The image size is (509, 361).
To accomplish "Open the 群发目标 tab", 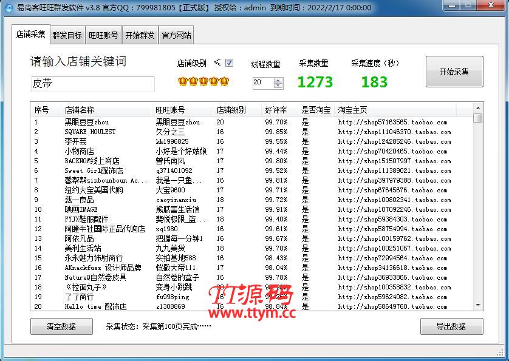I will [67, 35].
